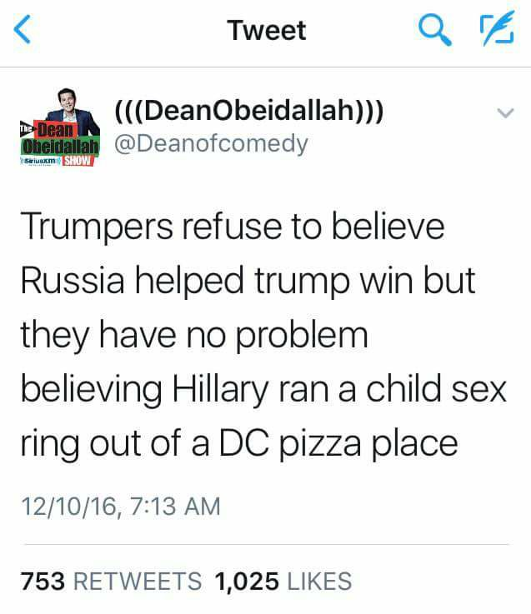
Task: View the 753 Retweets list
Action: click(112, 581)
